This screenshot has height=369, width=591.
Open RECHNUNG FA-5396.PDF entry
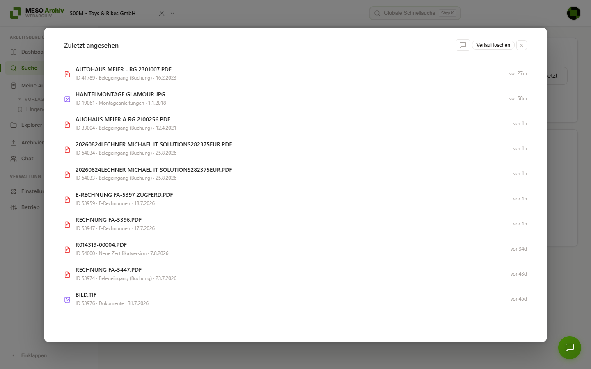point(295,224)
